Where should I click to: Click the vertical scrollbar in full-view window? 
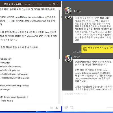pos(59,35)
